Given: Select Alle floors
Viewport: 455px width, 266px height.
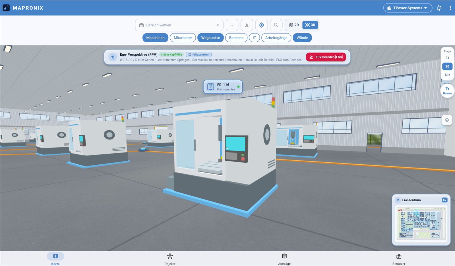Looking at the screenshot, I should (447, 75).
